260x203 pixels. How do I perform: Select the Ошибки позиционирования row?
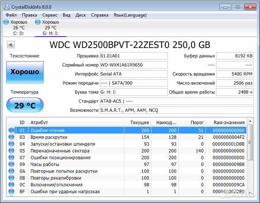click(x=127, y=157)
